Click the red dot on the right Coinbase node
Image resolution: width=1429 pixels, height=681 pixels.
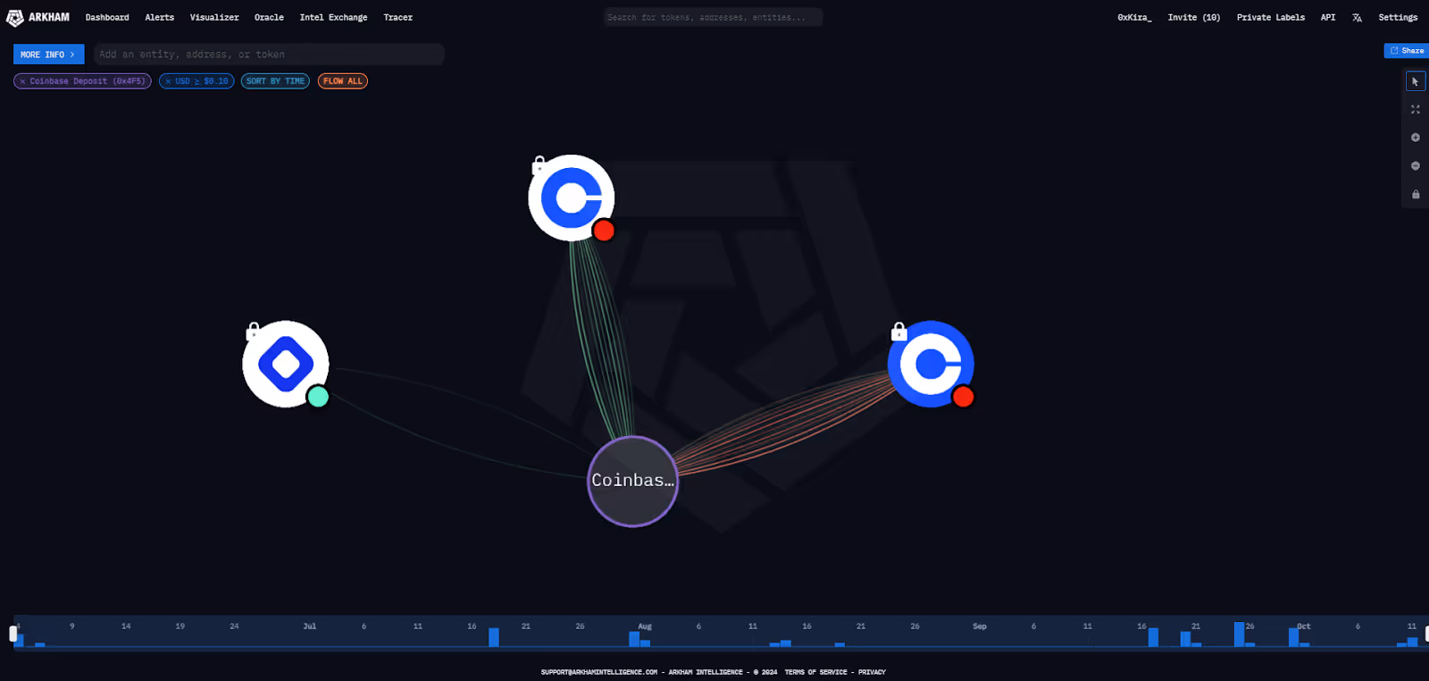[x=963, y=397]
